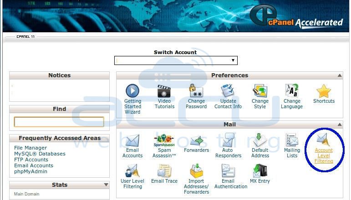Click the Account Level Filtering text link
The height and width of the screenshot is (200, 351).
tap(324, 155)
